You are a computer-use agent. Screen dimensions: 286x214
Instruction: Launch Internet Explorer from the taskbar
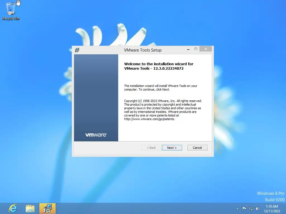coord(13,208)
